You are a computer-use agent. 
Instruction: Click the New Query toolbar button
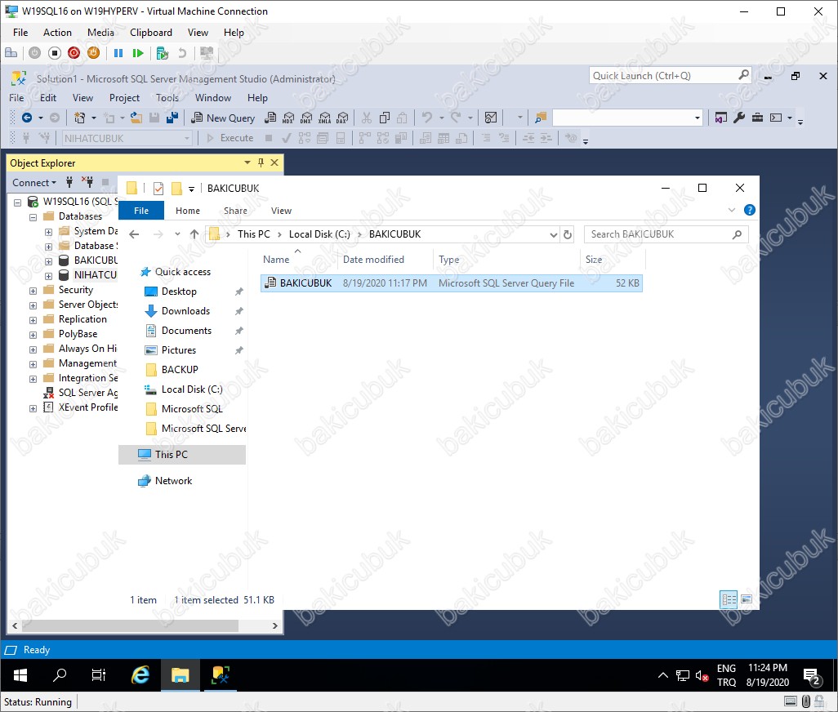click(223, 118)
